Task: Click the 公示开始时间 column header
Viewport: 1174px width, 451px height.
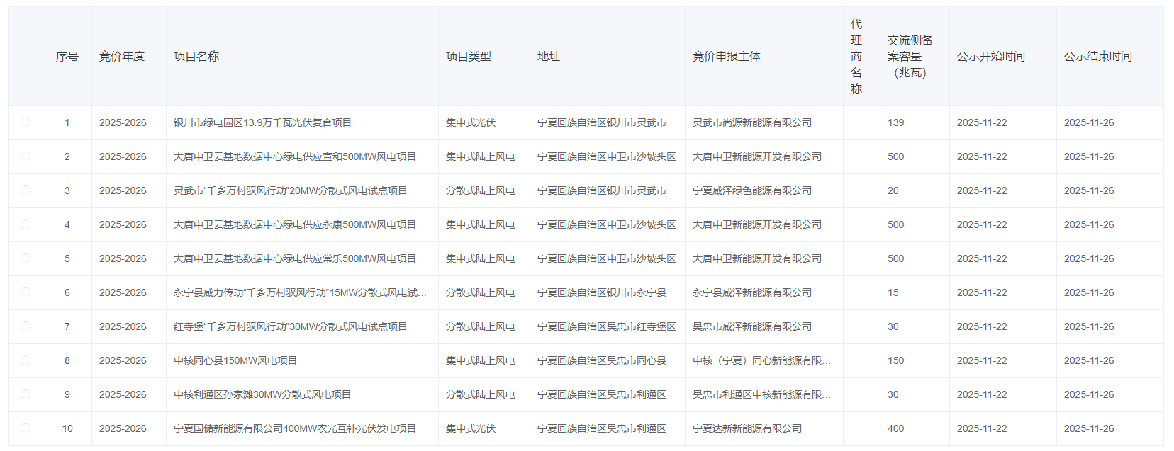Action: [x=991, y=57]
